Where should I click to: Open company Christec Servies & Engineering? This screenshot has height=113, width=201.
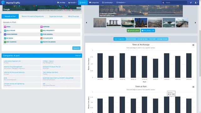[x=14, y=84]
